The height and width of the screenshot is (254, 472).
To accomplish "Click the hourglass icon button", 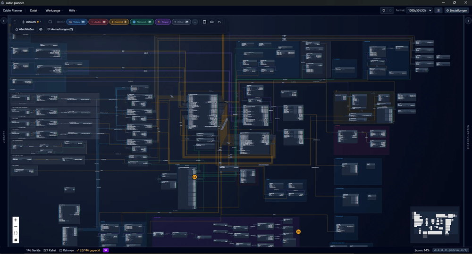I will pyautogui.click(x=438, y=10).
